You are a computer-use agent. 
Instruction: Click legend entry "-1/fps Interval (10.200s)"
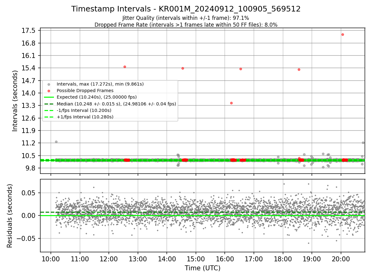click(x=84, y=110)
